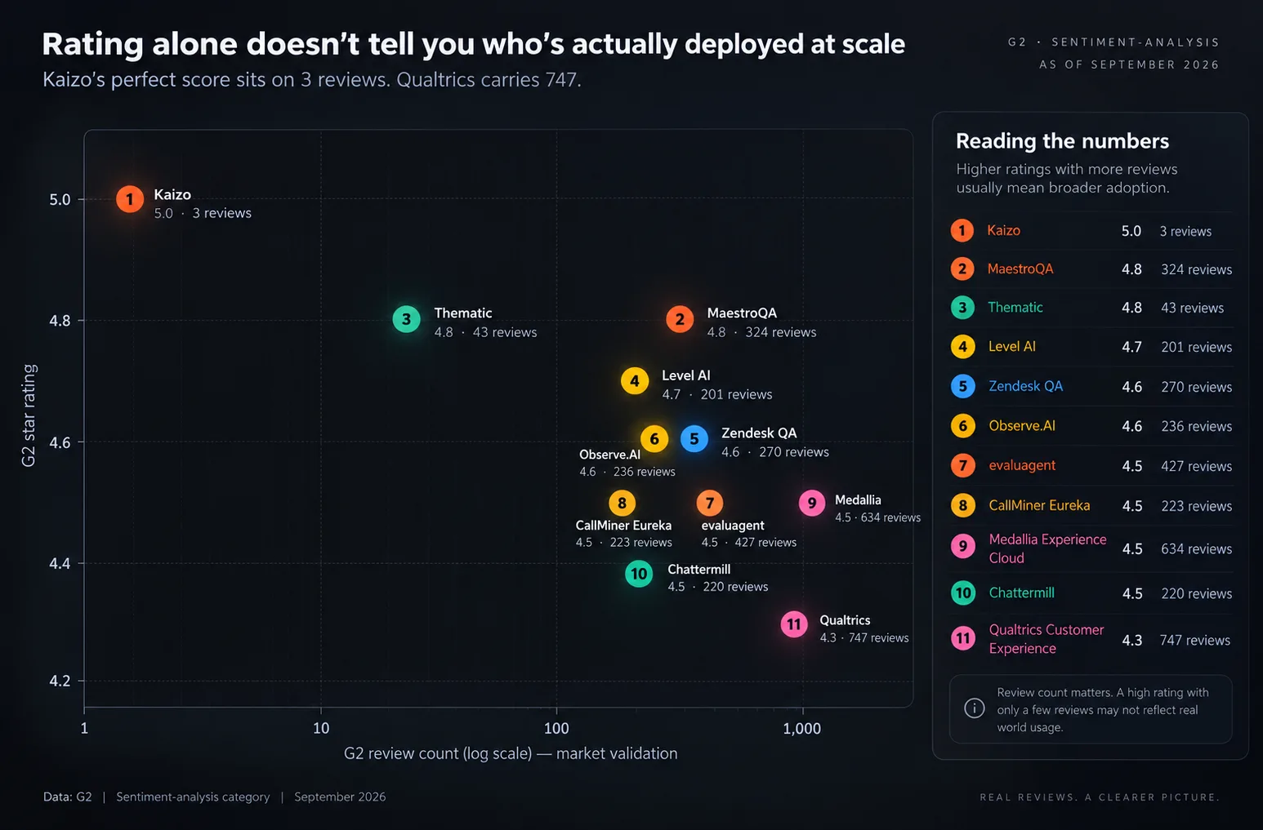Screen dimensions: 1263x830
Task: Click the '4.3 · 747 reviews' chart label
Action: point(864,638)
